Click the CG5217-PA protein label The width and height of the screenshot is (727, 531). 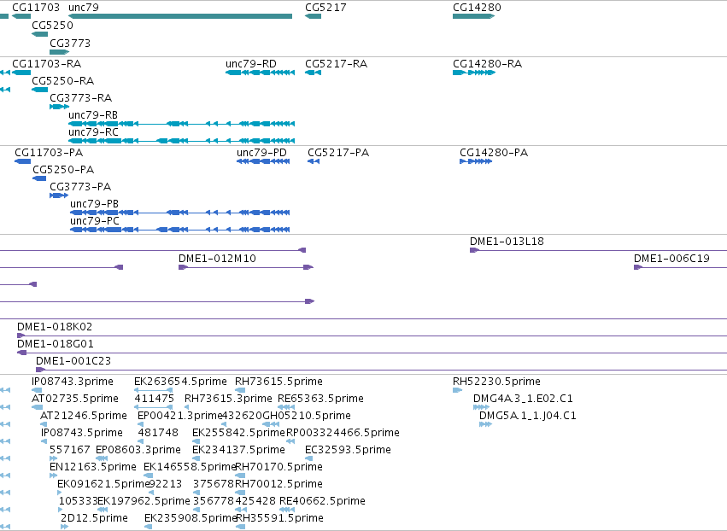tap(338, 153)
